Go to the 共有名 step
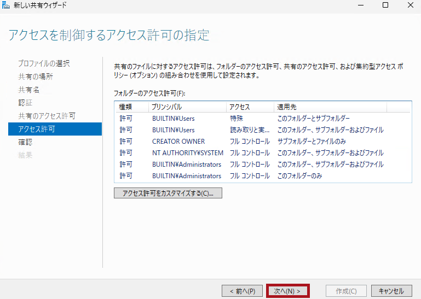The width and height of the screenshot is (421, 299). (28, 90)
